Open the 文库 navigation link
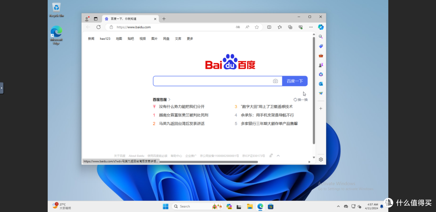Screen dimensions: 436x212 (x=178, y=39)
